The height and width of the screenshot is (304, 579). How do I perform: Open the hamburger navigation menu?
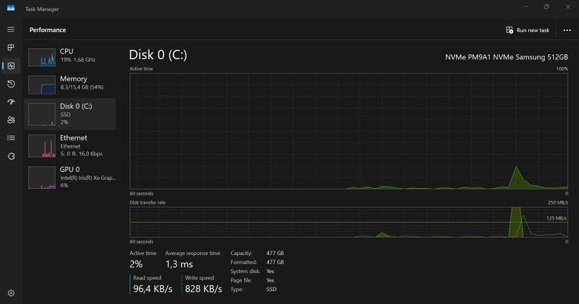point(11,30)
